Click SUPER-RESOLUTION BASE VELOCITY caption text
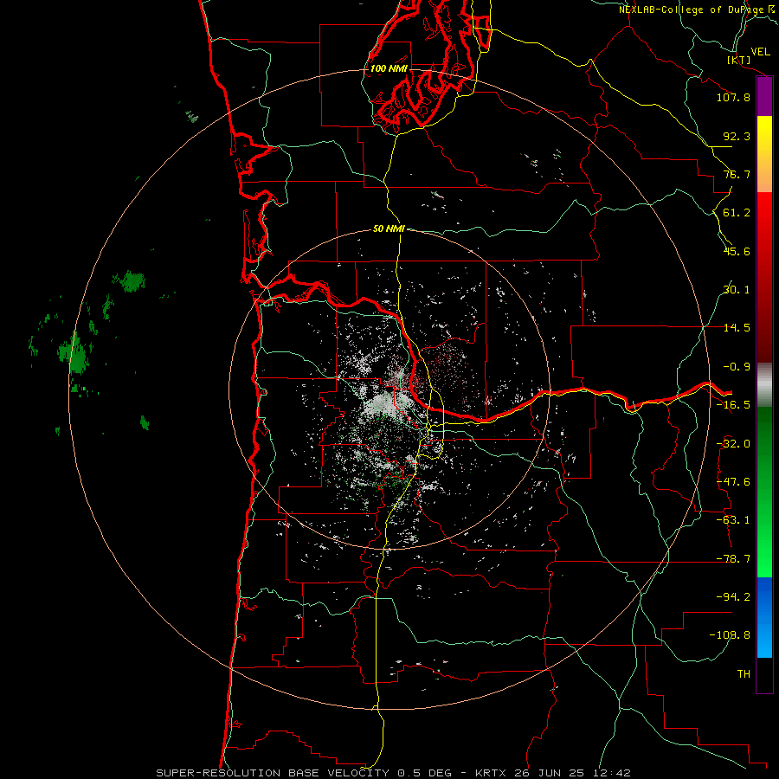Image resolution: width=779 pixels, height=779 pixels. click(x=273, y=773)
